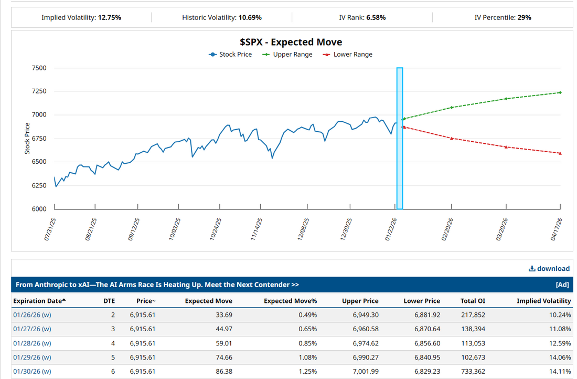The width and height of the screenshot is (577, 379).
Task: Open the 01/27/26 (w) expiration link
Action: (x=32, y=329)
